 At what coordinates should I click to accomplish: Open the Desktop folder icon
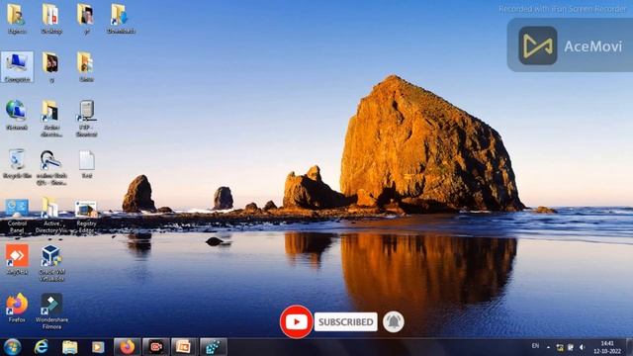[x=51, y=19]
